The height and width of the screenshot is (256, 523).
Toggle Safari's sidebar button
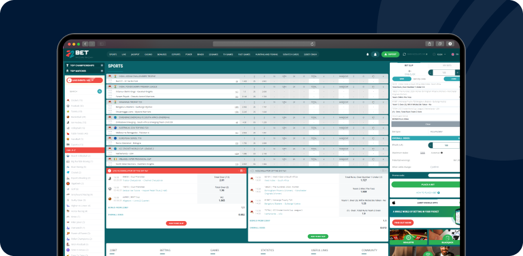tap(102, 44)
